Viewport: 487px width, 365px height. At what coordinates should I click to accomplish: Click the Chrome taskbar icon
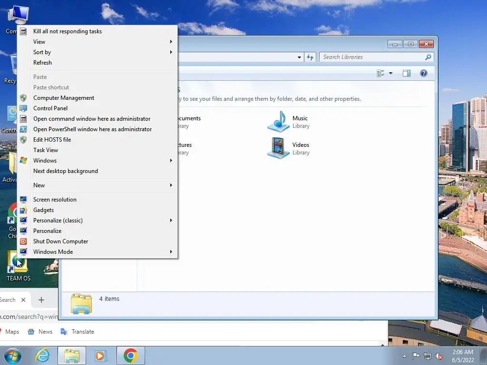pos(130,355)
